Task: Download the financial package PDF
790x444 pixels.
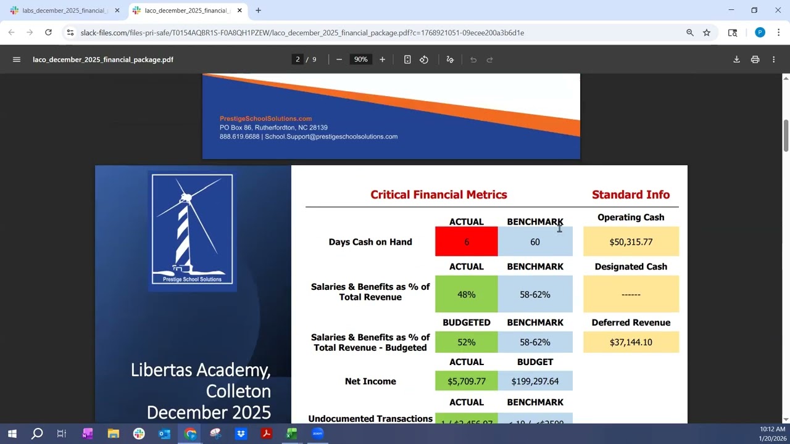Action: 736,60
